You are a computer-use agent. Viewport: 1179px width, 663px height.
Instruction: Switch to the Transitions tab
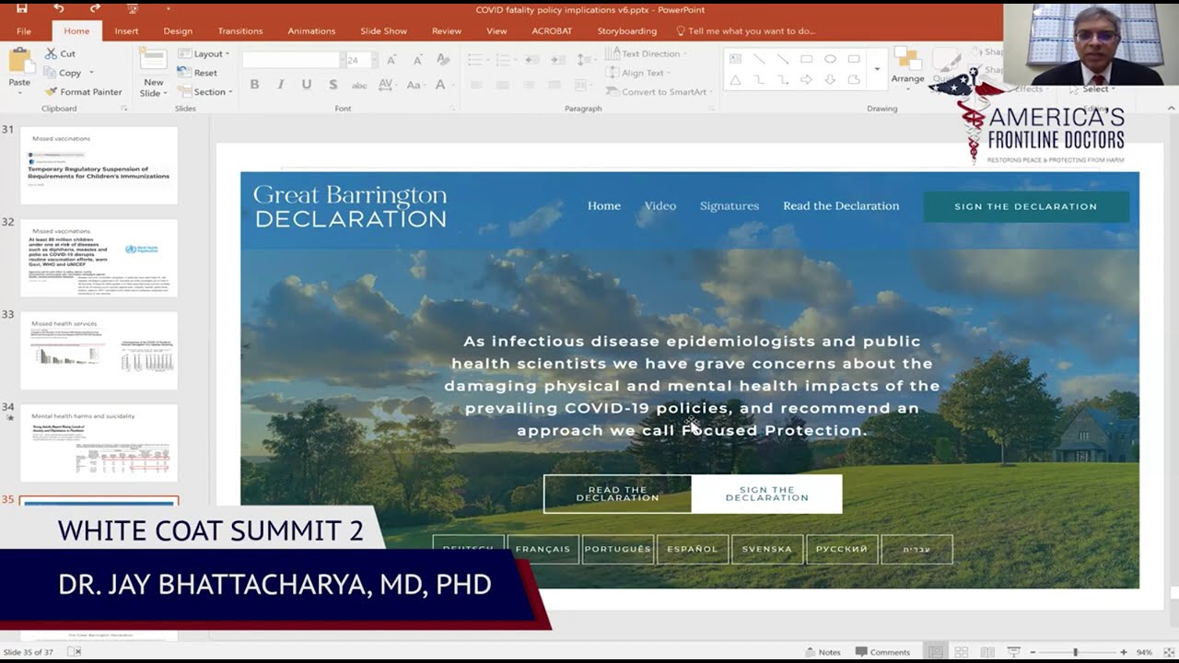tap(240, 30)
